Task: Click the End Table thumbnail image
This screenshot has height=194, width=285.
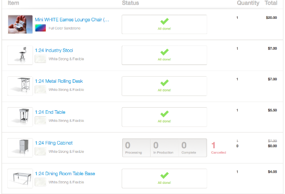Action: 20,117
